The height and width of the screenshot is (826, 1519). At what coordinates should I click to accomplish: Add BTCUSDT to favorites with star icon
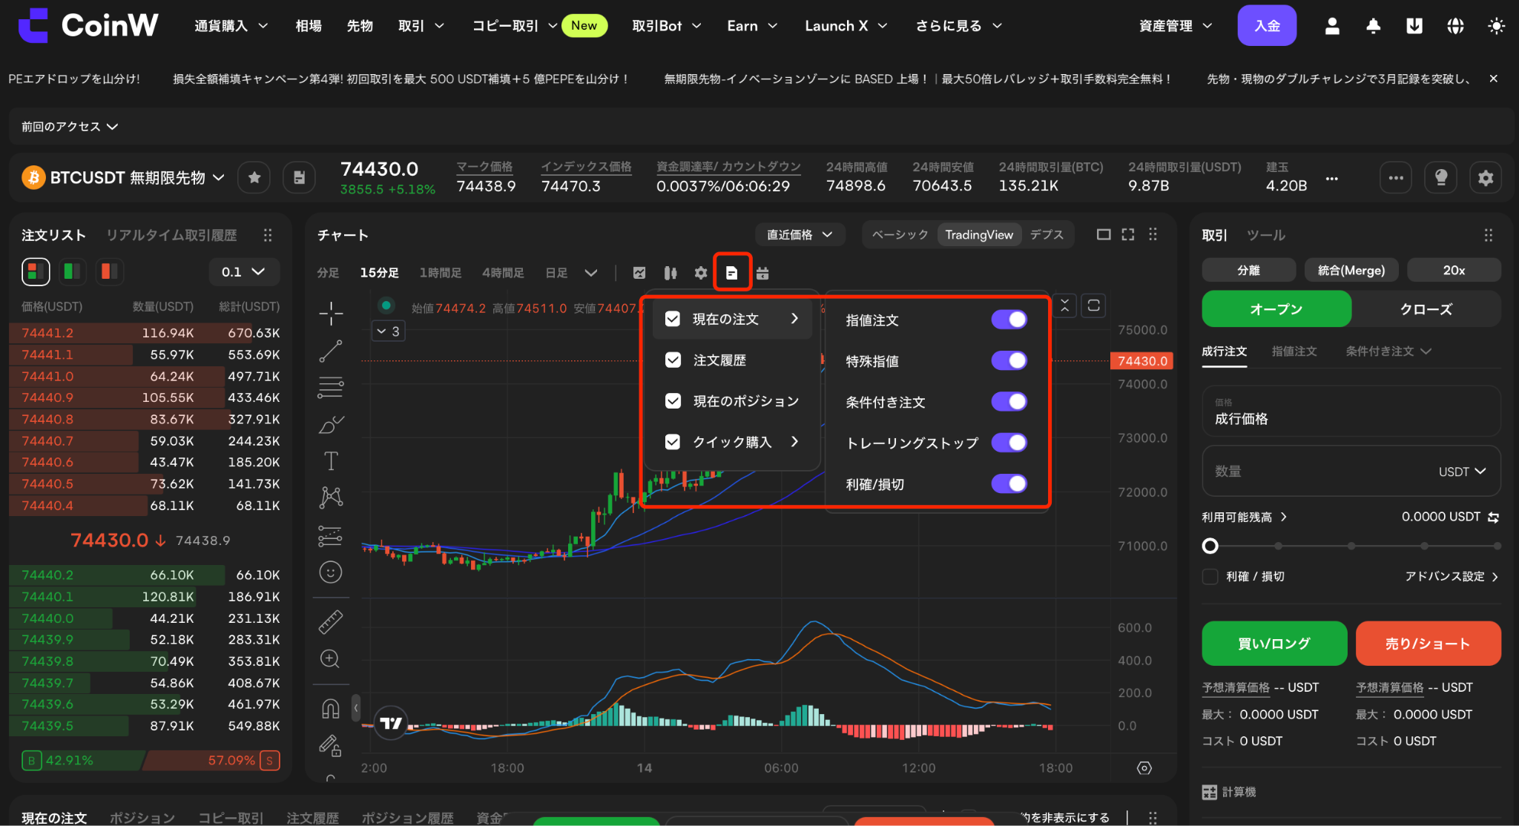[x=254, y=178]
